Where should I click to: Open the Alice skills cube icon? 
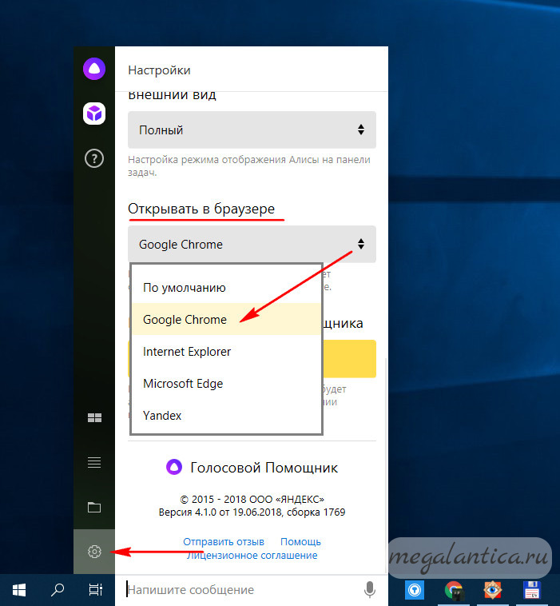(x=93, y=114)
